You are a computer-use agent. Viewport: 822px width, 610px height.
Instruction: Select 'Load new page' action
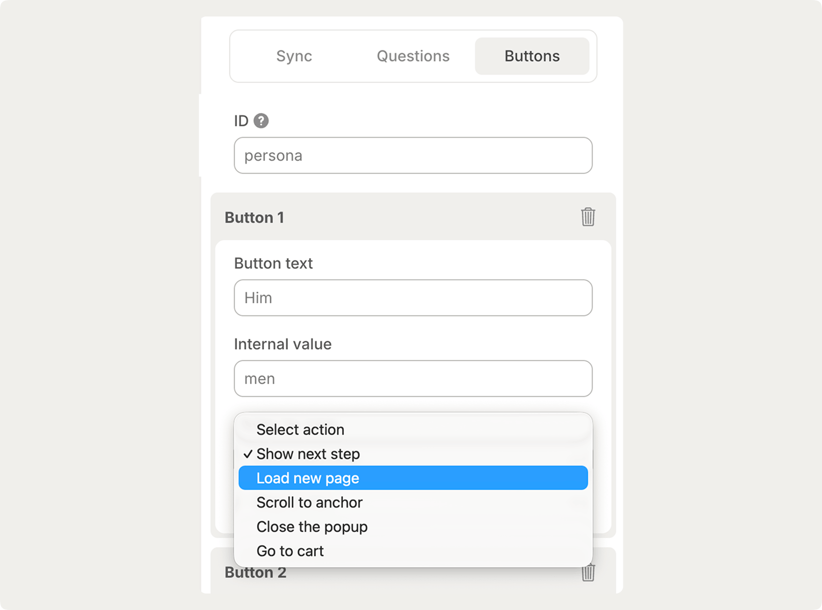point(308,478)
